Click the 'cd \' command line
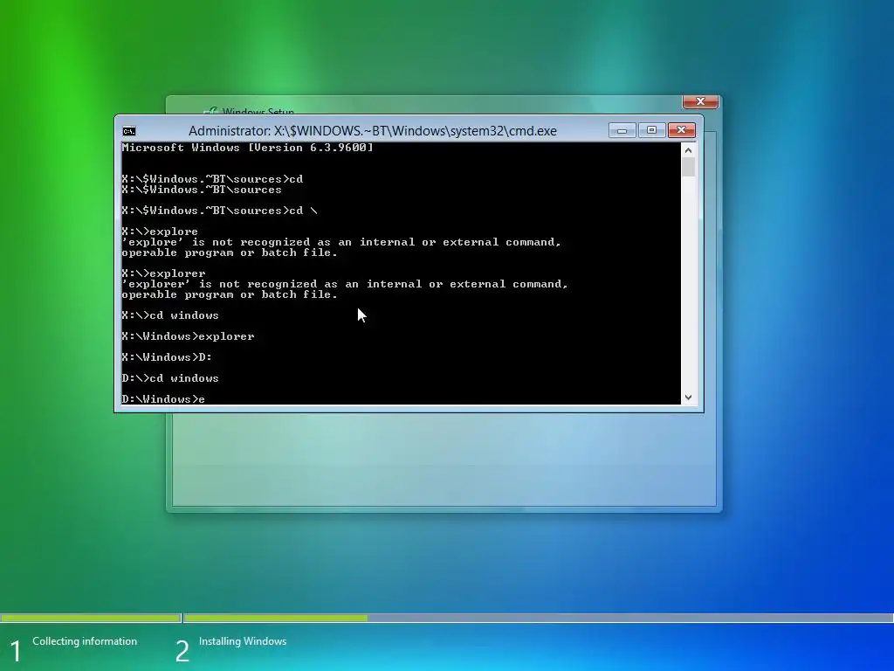 (x=219, y=211)
